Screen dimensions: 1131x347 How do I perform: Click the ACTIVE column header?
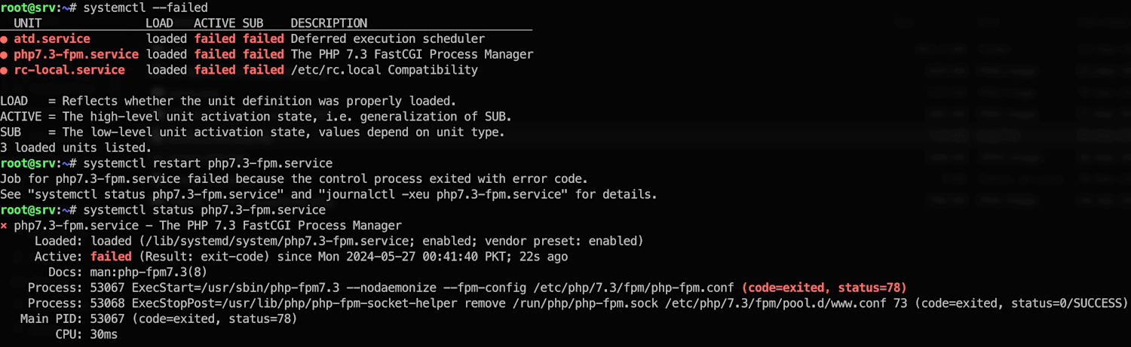(x=215, y=23)
